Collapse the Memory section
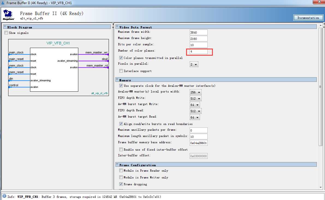Viewport: 325px width, 200px height. click(117, 80)
